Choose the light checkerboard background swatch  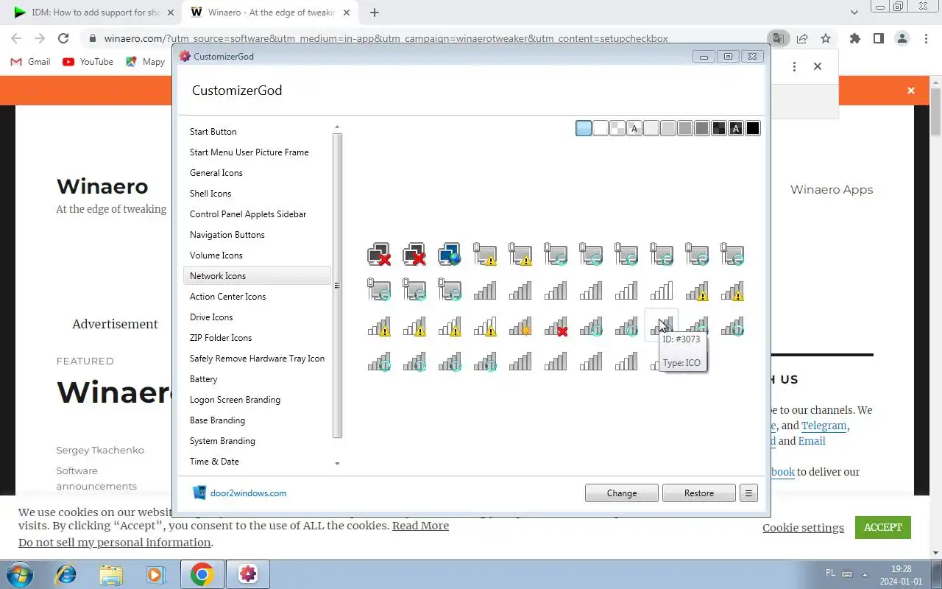pyautogui.click(x=617, y=129)
